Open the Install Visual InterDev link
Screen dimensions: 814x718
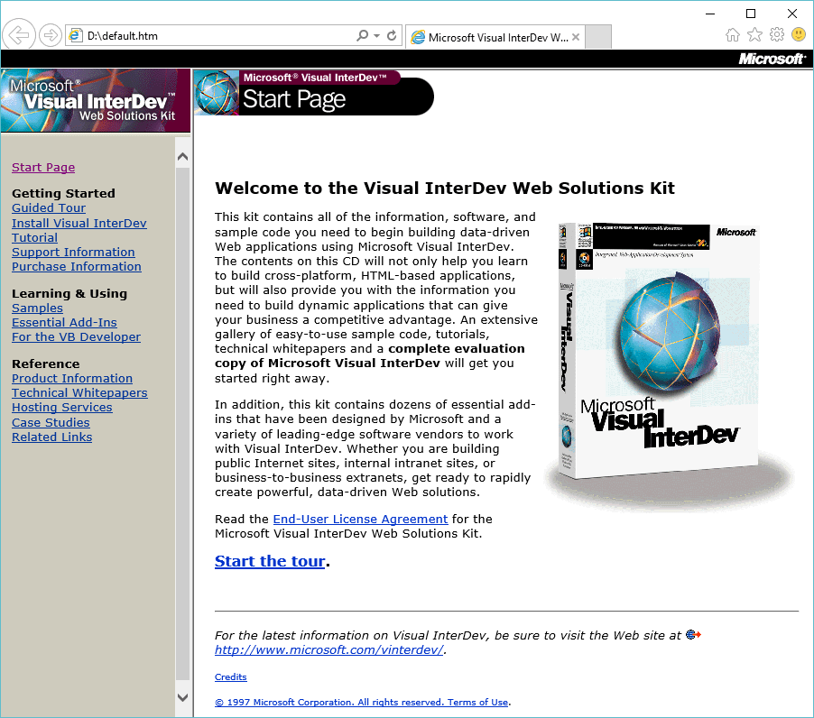(79, 223)
